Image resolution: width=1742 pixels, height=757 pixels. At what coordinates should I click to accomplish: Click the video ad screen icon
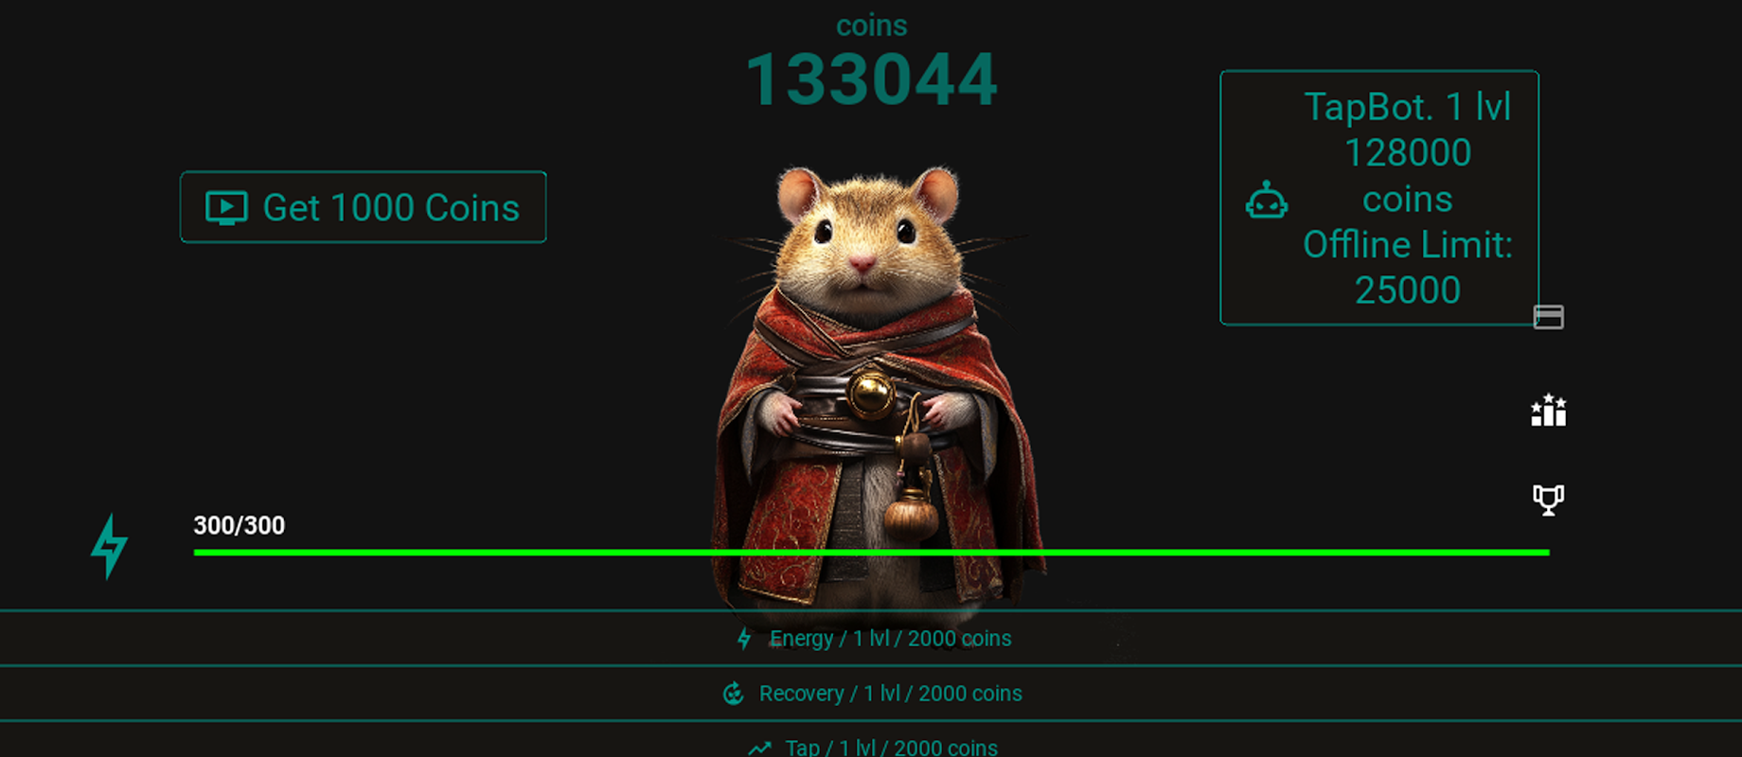pyautogui.click(x=226, y=207)
